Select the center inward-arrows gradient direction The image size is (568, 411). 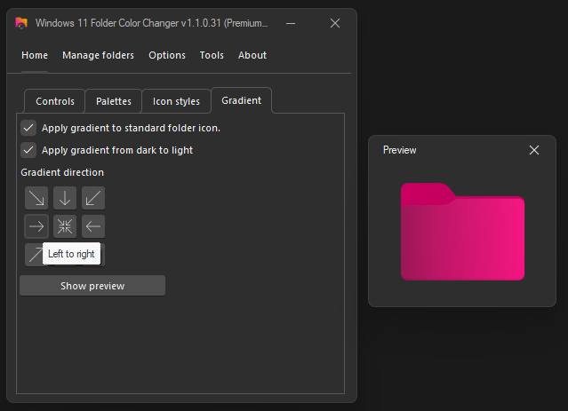click(65, 225)
